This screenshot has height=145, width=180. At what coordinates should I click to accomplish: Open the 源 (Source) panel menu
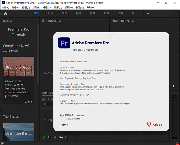point(60,21)
